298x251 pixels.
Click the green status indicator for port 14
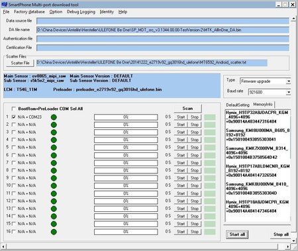tap(54, 217)
